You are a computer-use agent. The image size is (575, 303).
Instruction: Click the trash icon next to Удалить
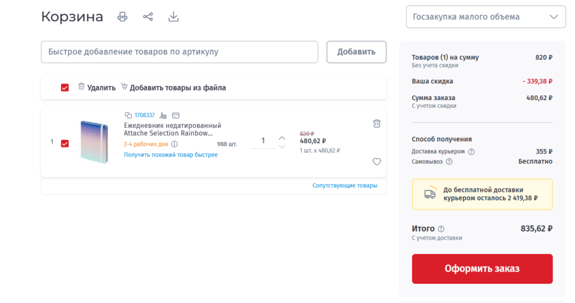click(x=81, y=86)
